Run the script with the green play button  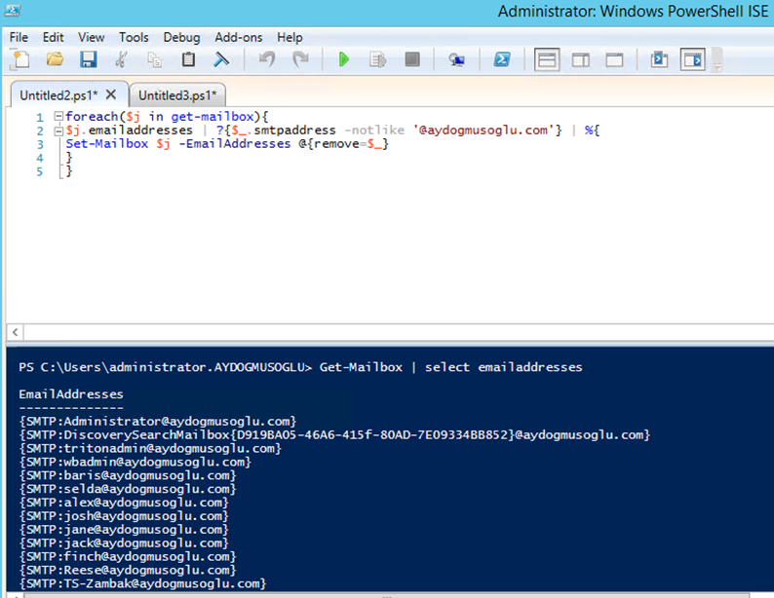343,59
